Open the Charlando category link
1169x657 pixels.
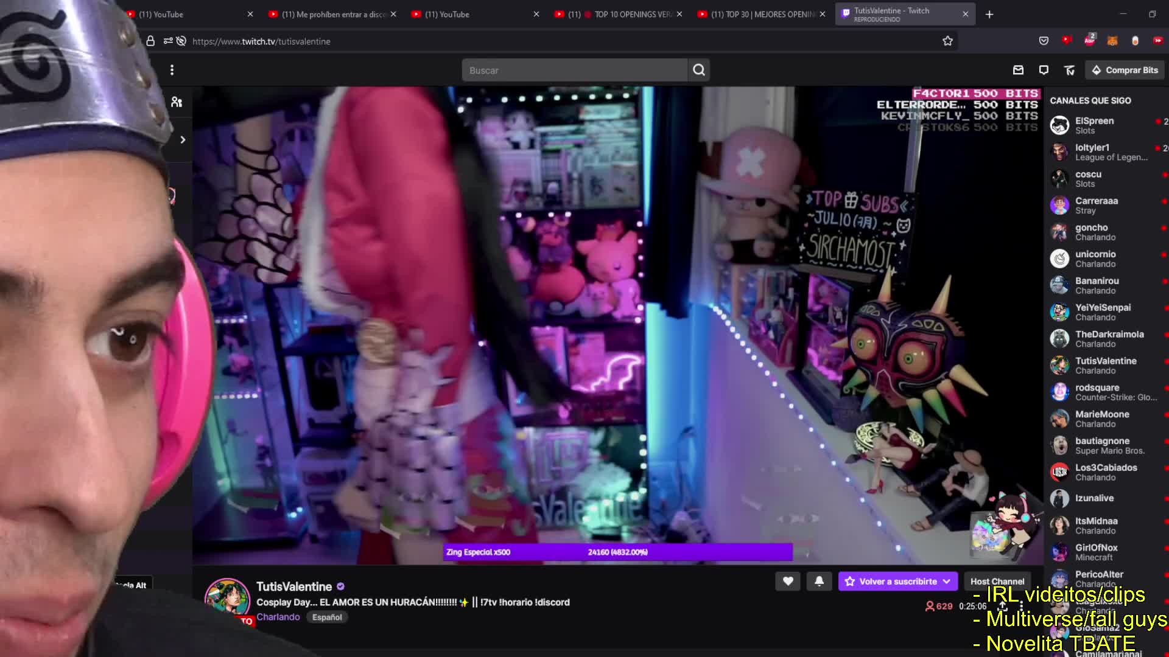[278, 617]
